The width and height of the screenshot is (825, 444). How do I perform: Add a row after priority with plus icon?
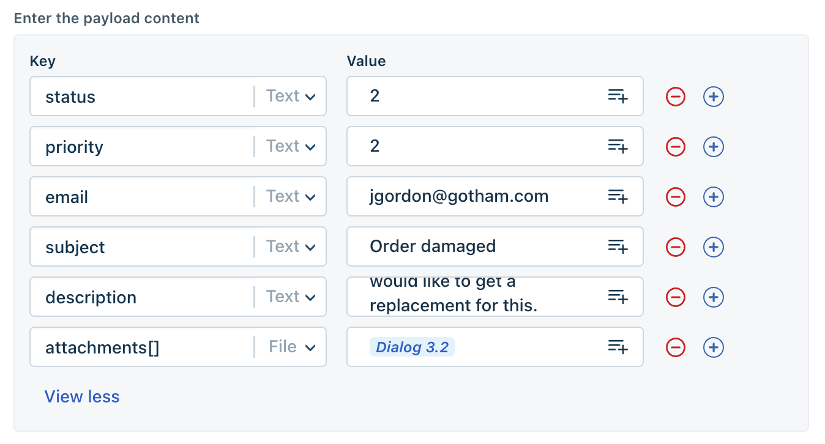(714, 147)
